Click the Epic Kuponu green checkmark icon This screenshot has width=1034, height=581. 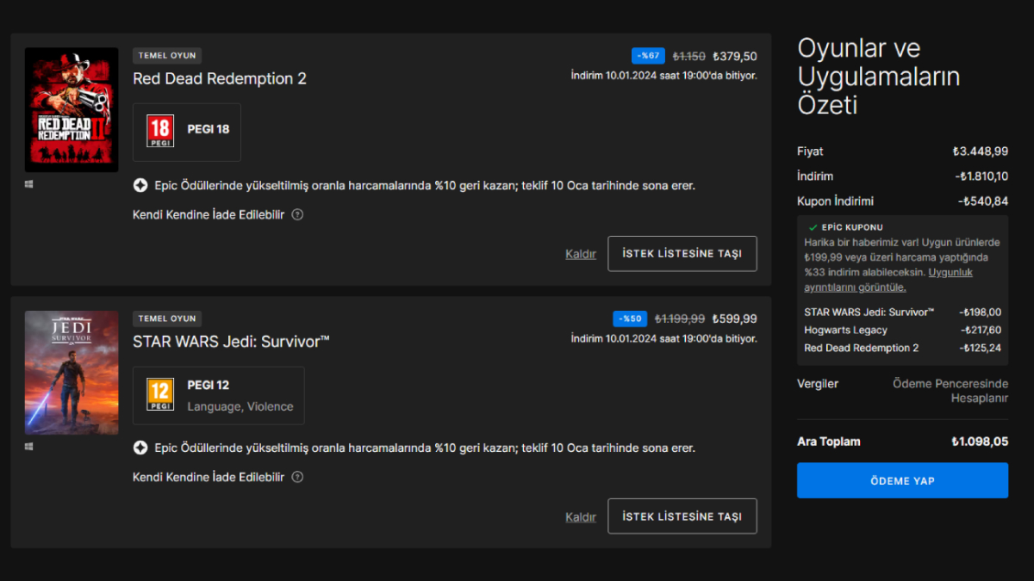click(x=813, y=227)
